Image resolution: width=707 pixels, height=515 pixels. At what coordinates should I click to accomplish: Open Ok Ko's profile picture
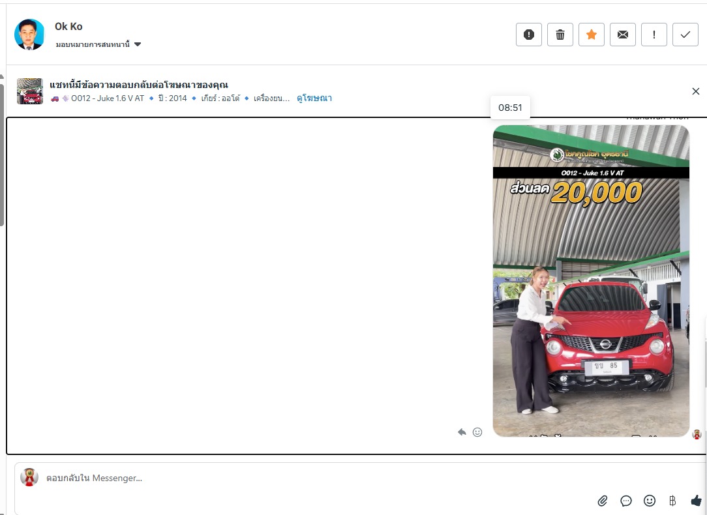point(29,35)
